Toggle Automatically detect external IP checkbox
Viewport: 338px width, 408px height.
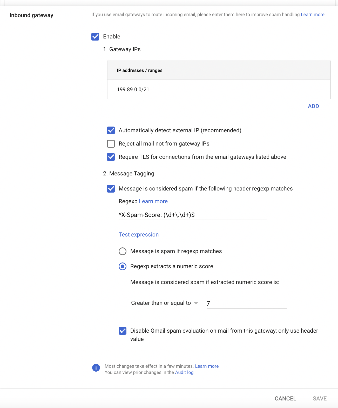pos(111,130)
